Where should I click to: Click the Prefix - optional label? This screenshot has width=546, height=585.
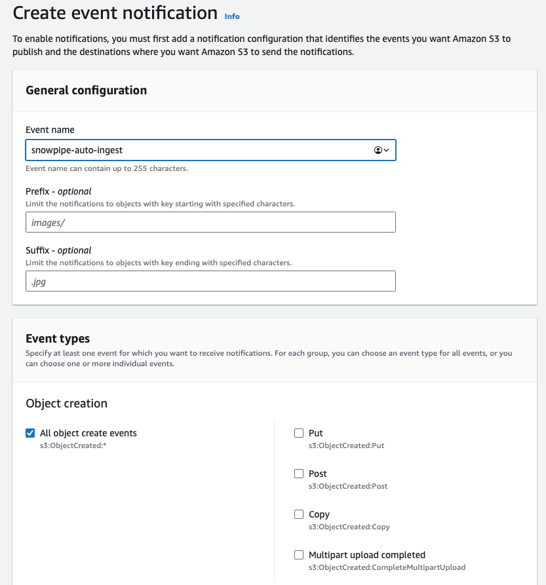[58, 191]
